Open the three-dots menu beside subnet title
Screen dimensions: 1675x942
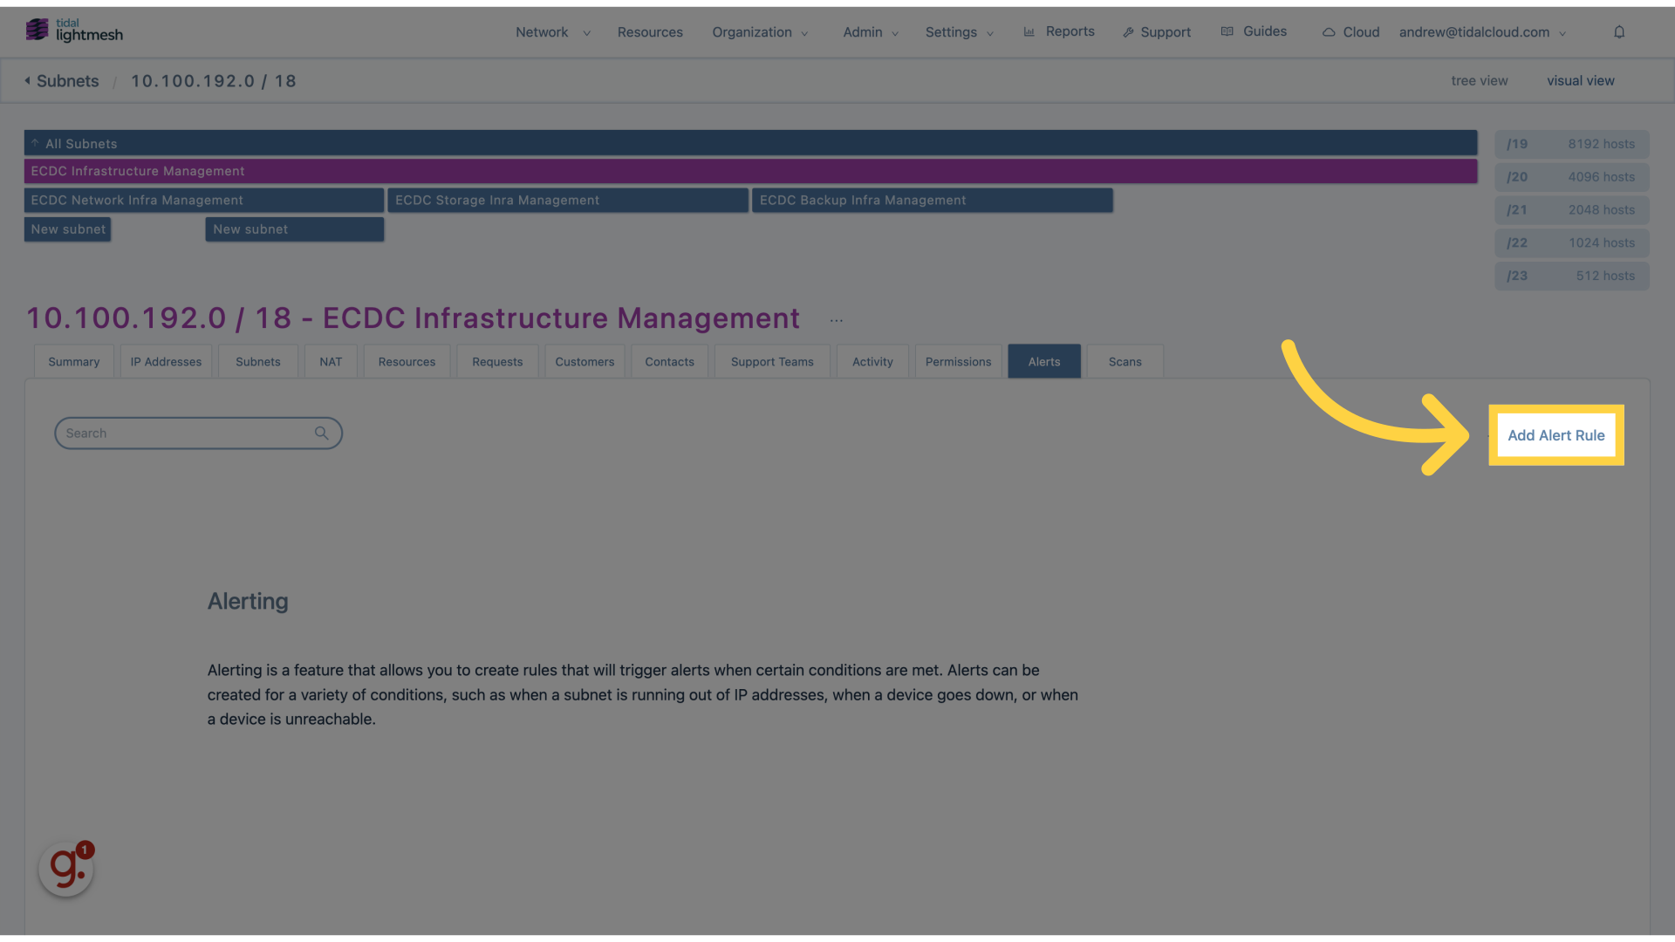click(837, 321)
